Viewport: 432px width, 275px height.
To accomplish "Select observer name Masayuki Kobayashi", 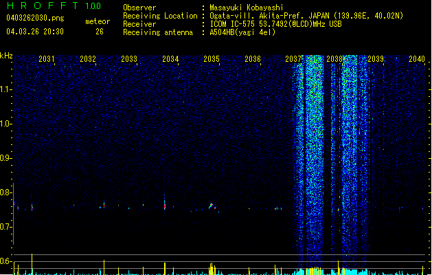I will tap(247, 8).
